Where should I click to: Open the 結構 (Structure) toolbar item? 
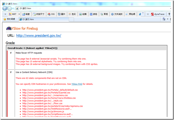(x=83, y=14)
